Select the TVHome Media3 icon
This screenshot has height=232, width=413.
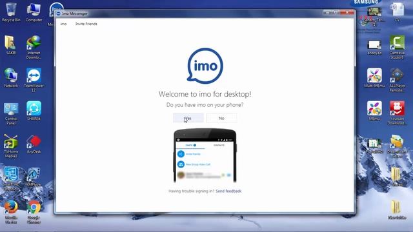click(11, 146)
